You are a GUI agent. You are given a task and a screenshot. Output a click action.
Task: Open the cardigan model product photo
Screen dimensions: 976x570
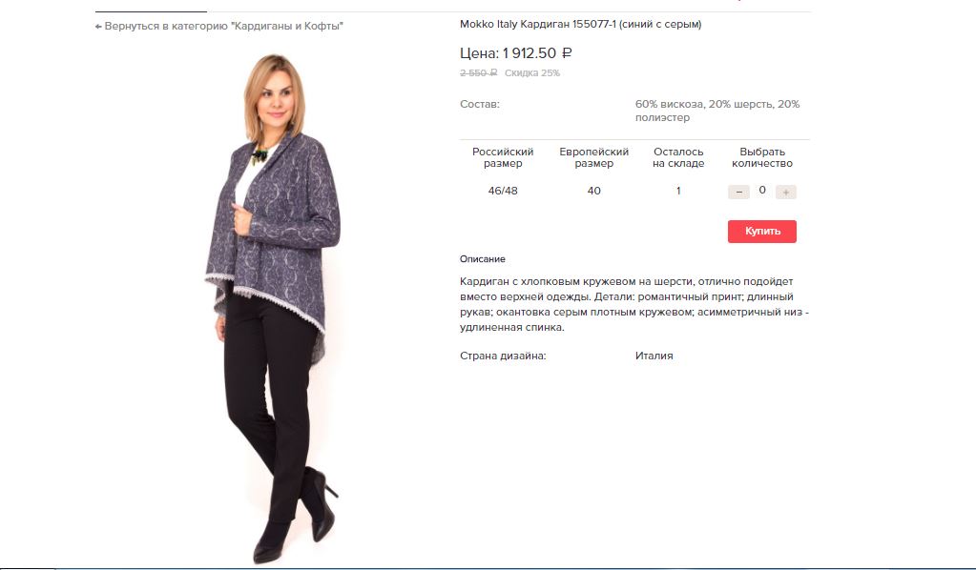274,308
